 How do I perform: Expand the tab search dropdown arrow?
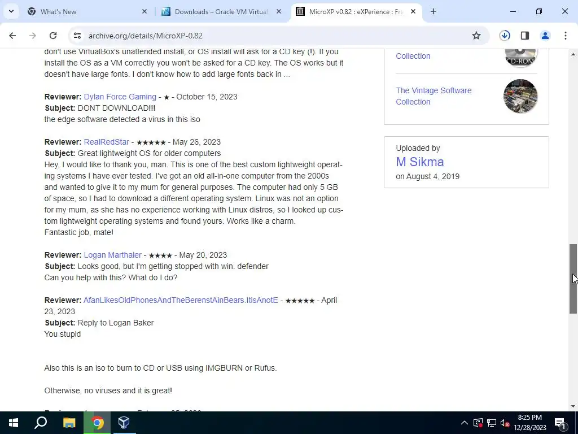coord(11,11)
